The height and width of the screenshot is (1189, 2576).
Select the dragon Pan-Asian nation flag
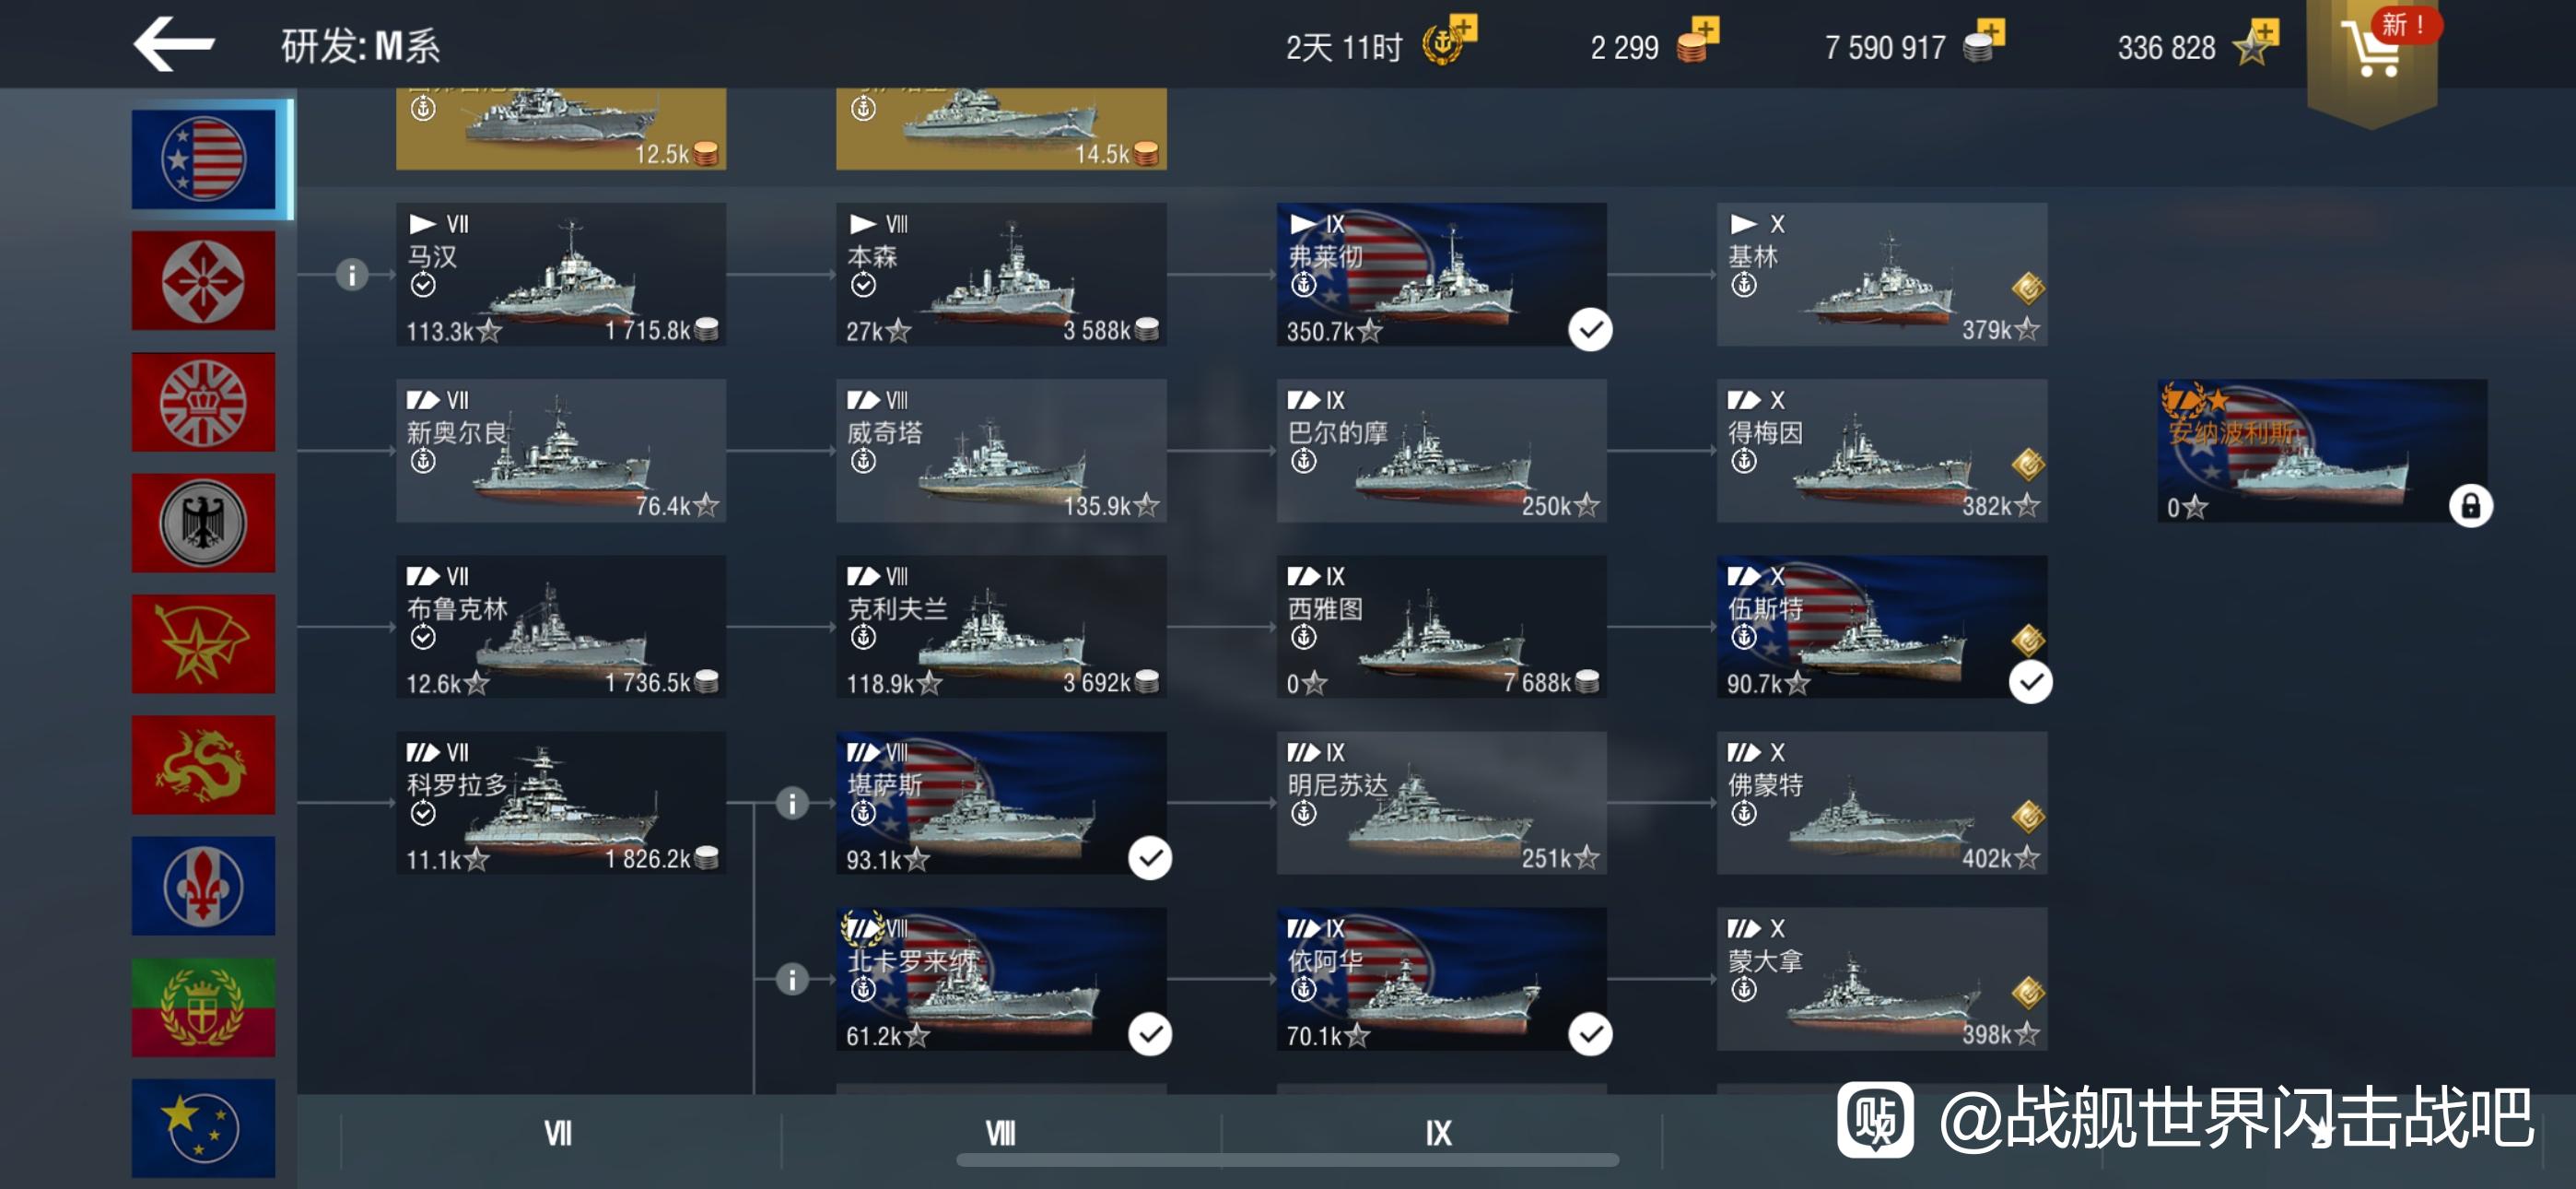pos(204,765)
